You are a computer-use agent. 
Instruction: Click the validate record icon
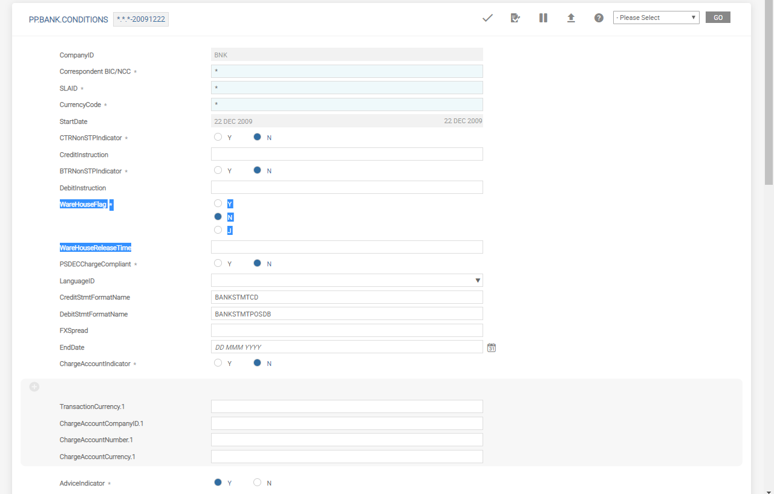coord(515,18)
